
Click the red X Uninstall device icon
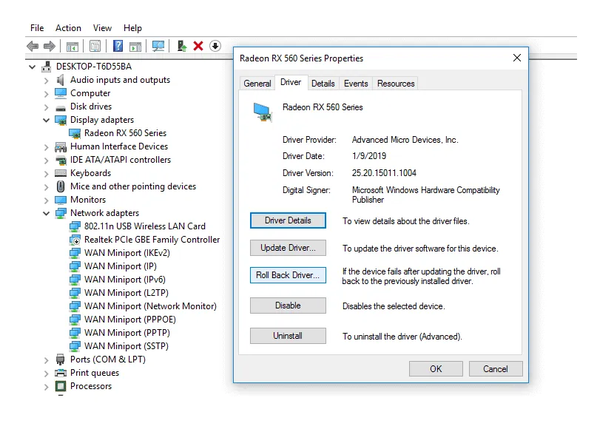click(198, 46)
